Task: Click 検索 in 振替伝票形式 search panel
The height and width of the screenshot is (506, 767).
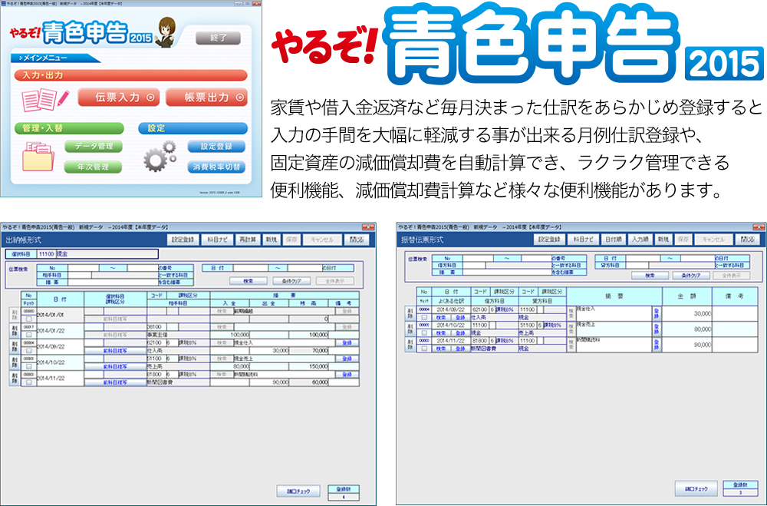Action: coord(650,276)
